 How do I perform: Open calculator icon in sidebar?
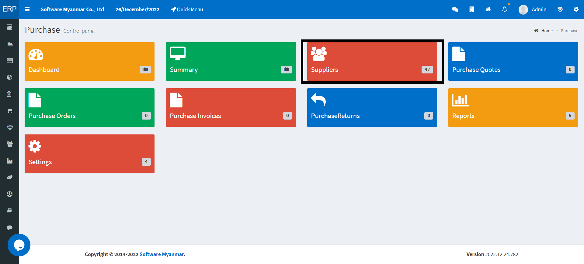(9, 27)
